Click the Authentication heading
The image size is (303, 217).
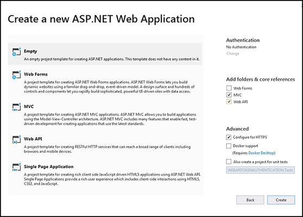243,40
